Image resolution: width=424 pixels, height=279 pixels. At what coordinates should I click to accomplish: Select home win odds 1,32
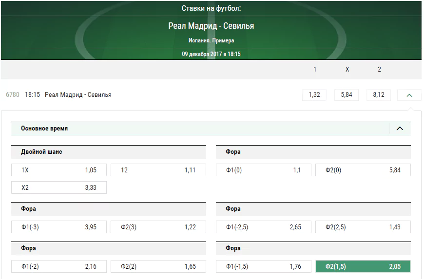pos(314,95)
